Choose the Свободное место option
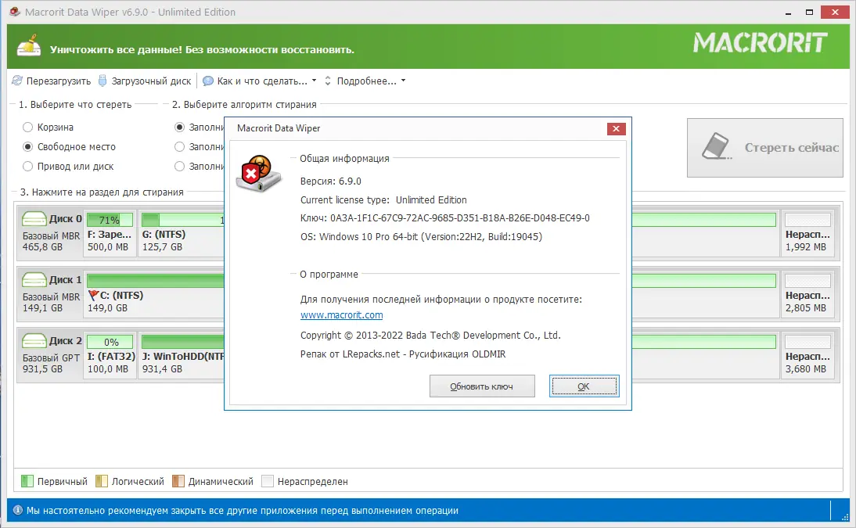Image resolution: width=856 pixels, height=528 pixels. pyautogui.click(x=28, y=146)
